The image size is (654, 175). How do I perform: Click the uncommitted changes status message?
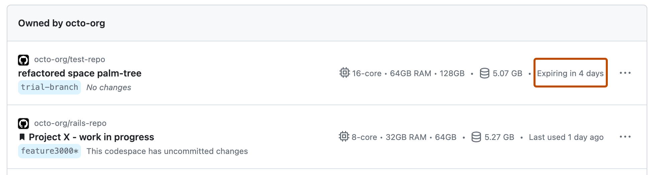point(167,151)
